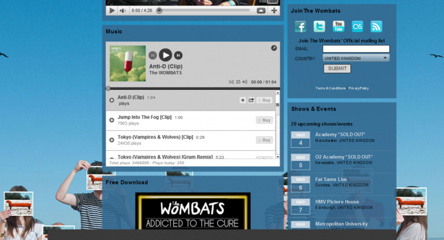Toggle repeat in music player

pyautogui.click(x=238, y=82)
